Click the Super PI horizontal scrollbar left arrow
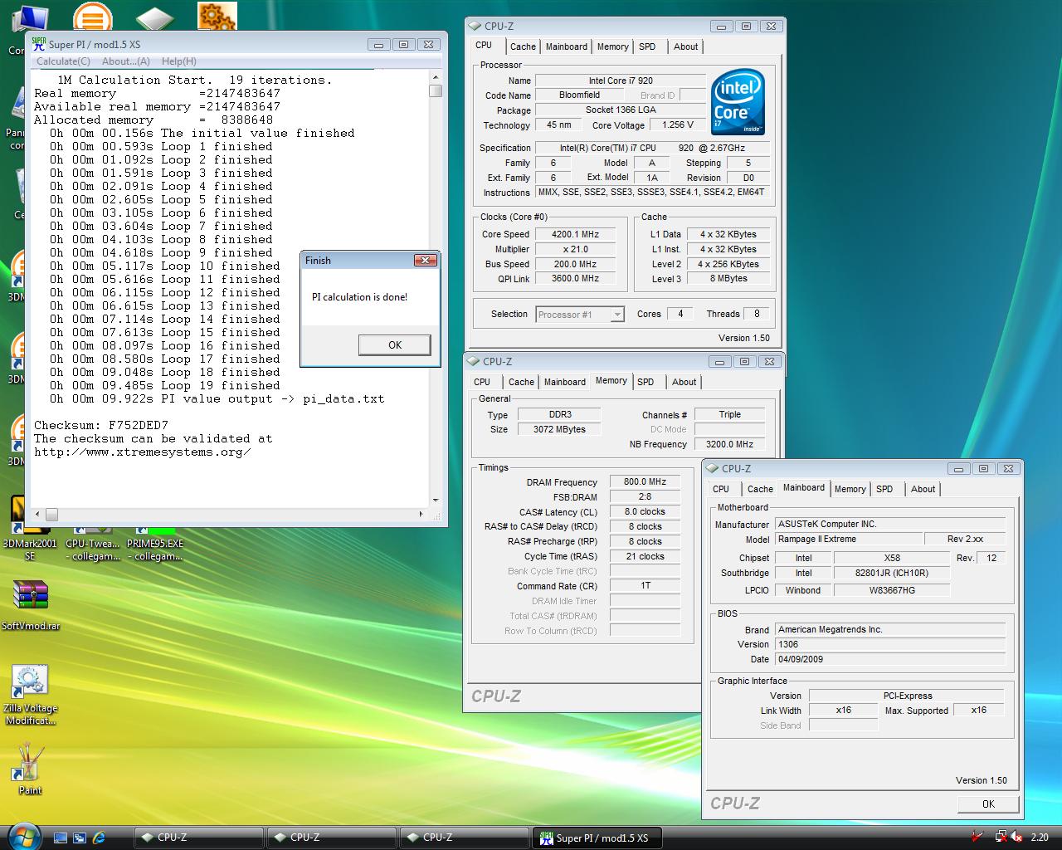Screen dimensions: 1062x850 38,515
